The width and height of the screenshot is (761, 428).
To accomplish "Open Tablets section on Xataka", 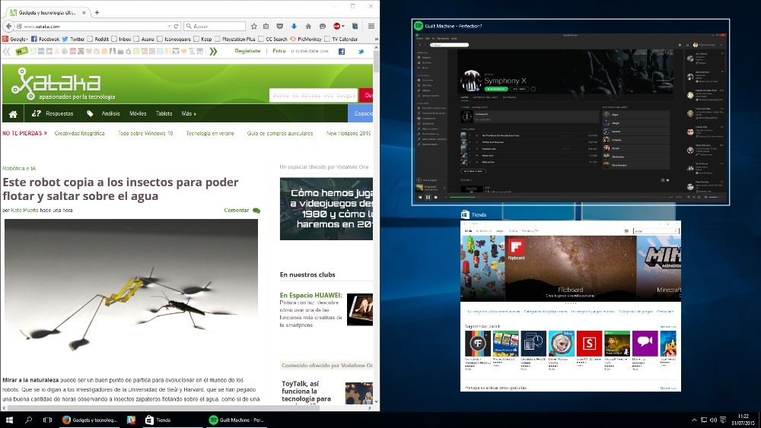I will 164,113.
